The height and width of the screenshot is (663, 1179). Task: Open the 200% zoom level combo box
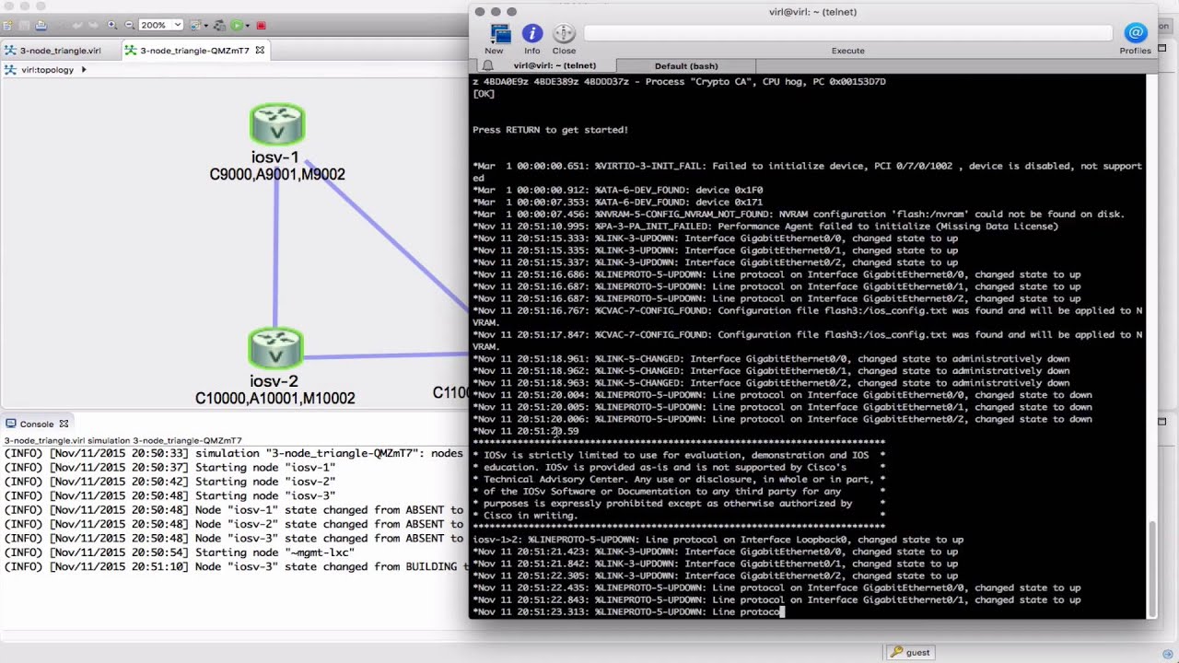[x=161, y=25]
